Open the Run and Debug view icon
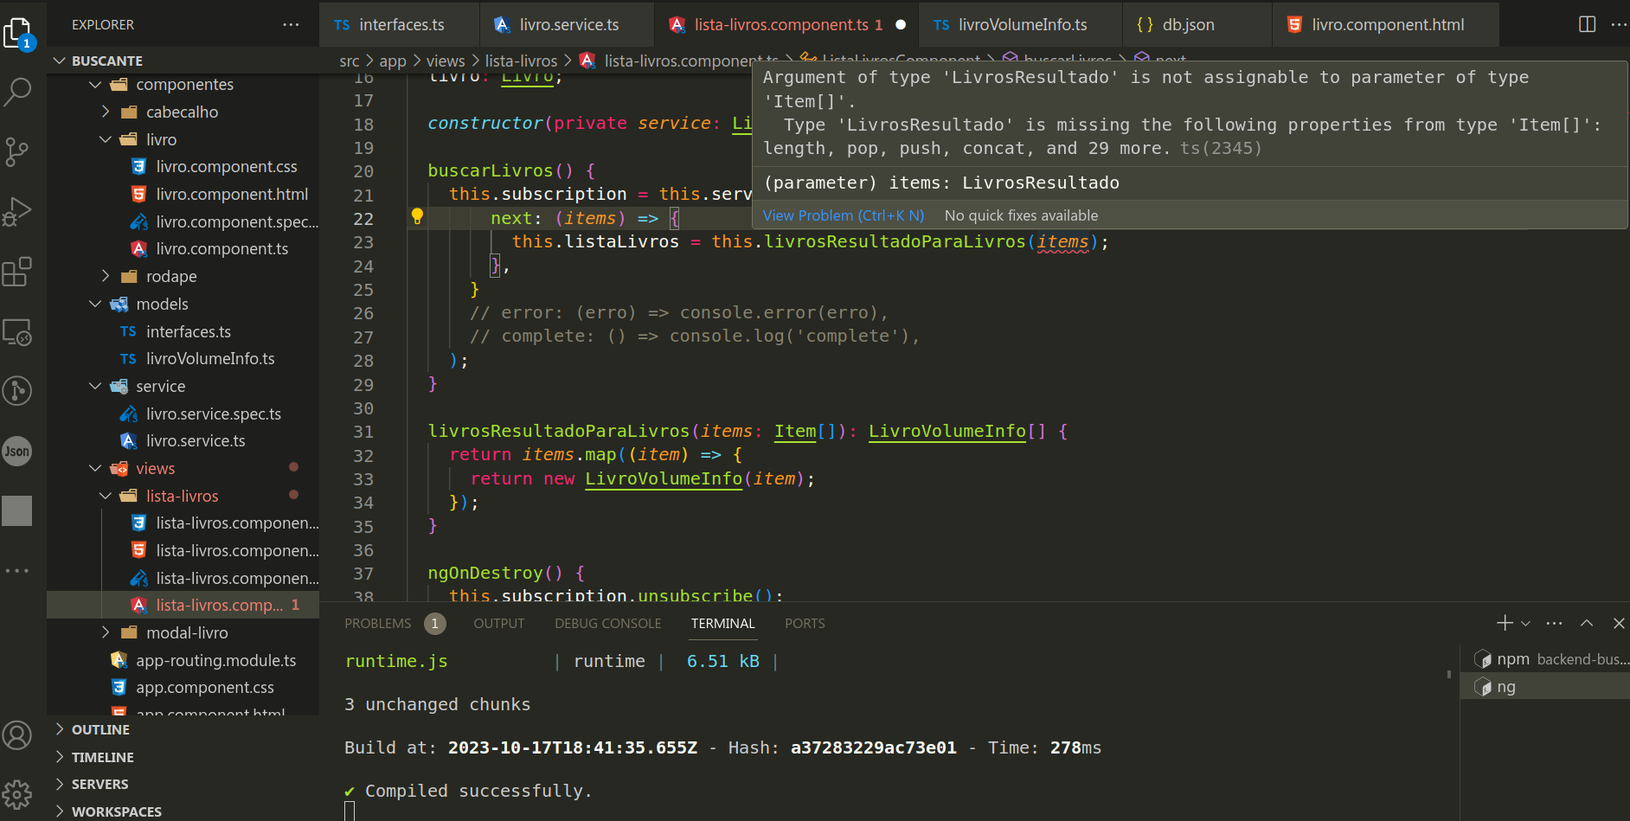Viewport: 1630px width, 821px height. [17, 212]
